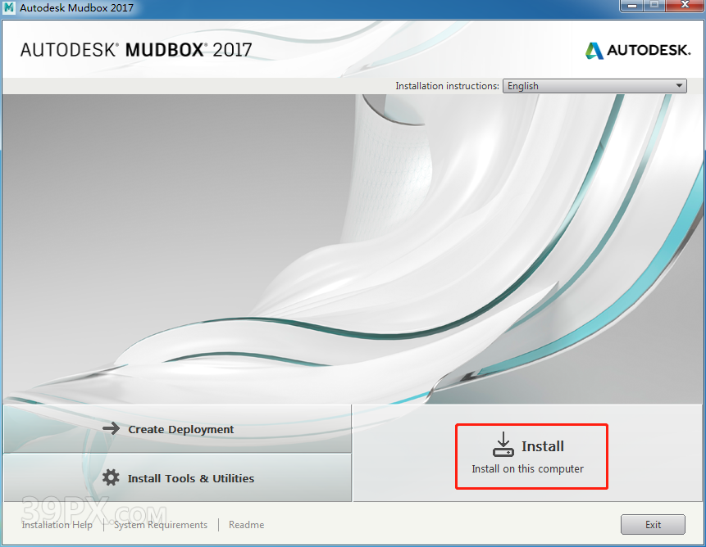706x547 pixels.
Task: Open Installation Help
Action: 57,525
